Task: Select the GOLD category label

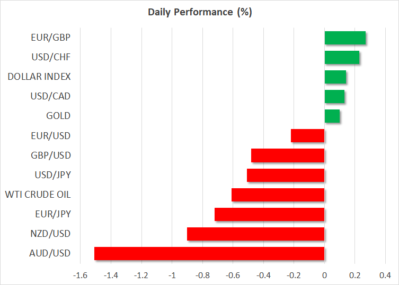Action: [59, 116]
